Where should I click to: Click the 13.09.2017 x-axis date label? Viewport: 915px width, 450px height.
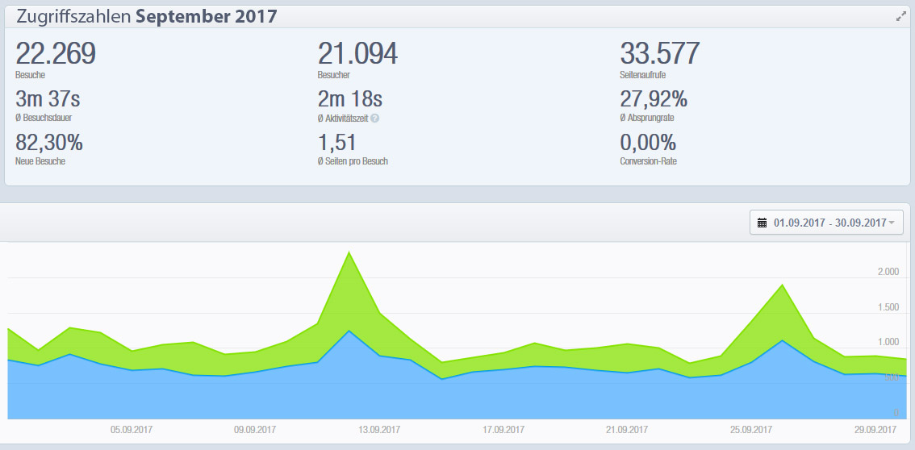tap(379, 430)
